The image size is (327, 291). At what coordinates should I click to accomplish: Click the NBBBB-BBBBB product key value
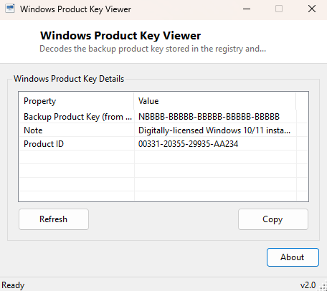pyautogui.click(x=209, y=117)
